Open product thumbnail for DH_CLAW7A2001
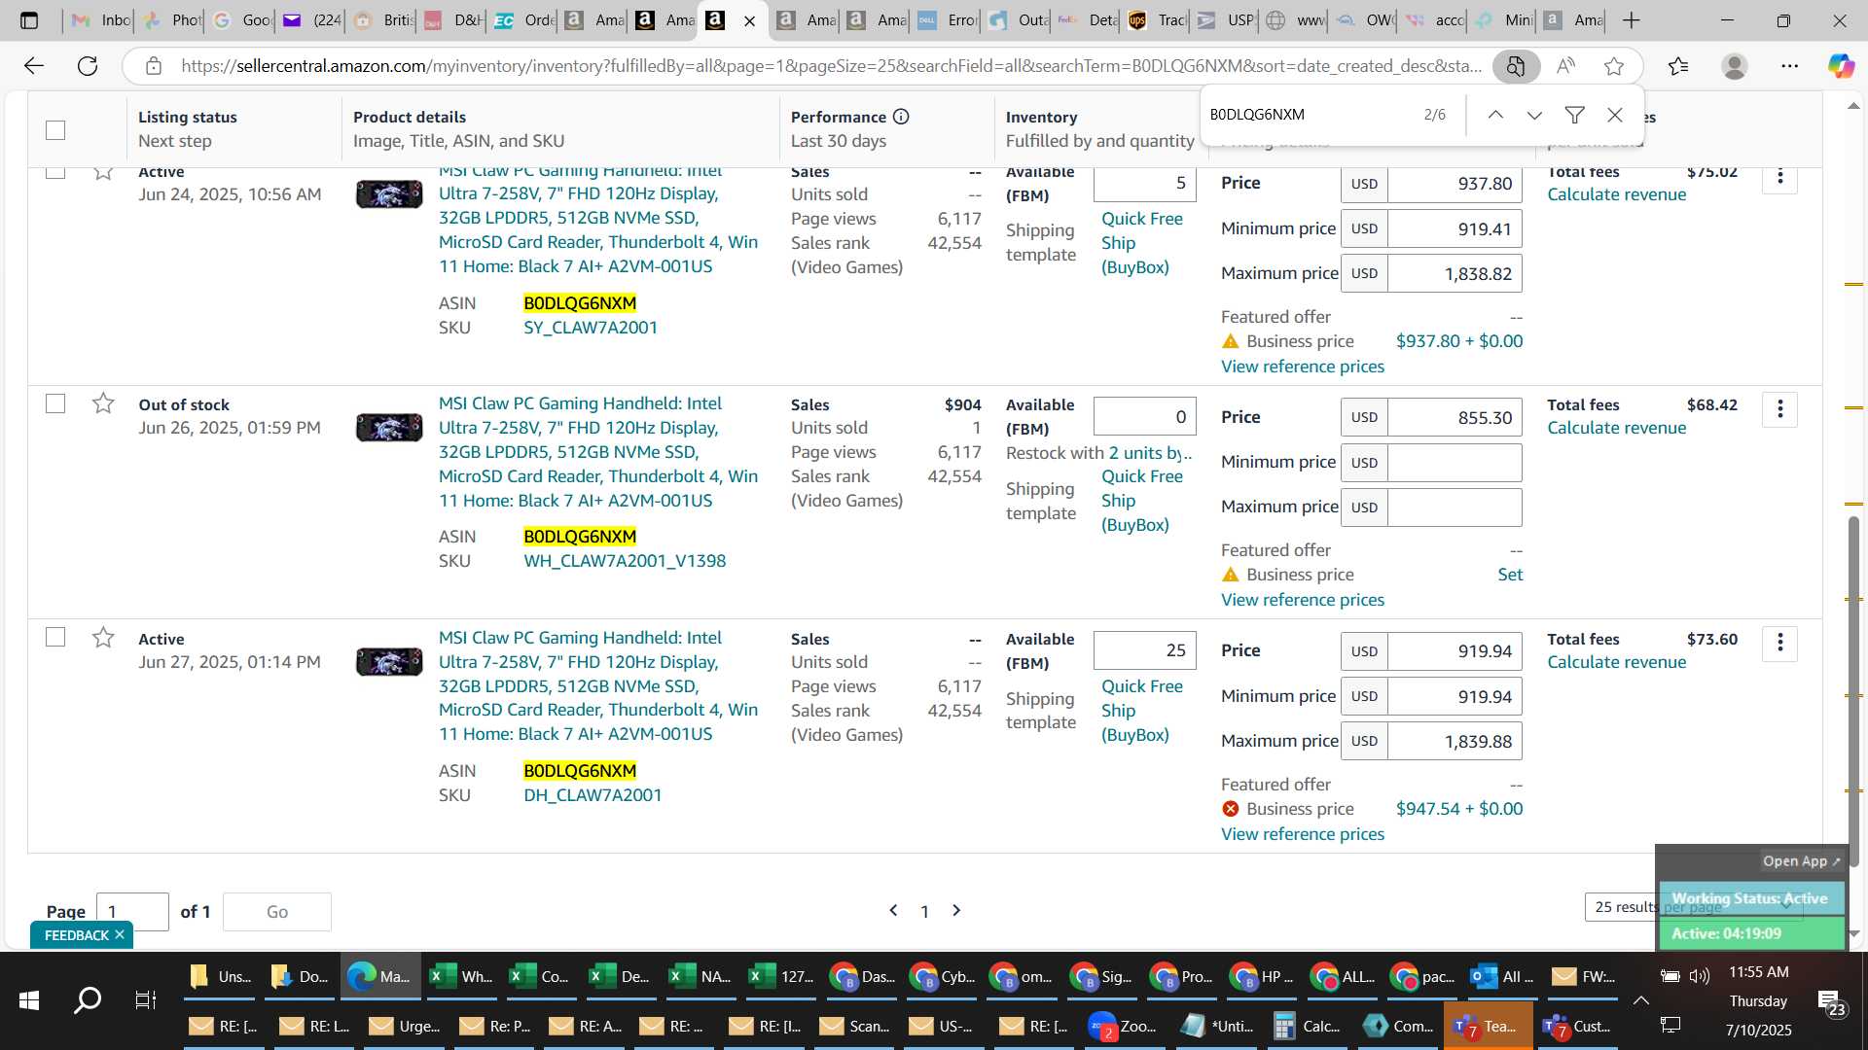Screen dimensions: 1868x1050 coord(389,662)
